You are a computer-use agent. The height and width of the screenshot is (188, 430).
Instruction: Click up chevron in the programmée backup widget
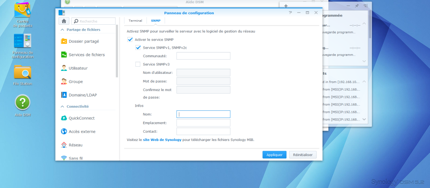tap(364, 23)
